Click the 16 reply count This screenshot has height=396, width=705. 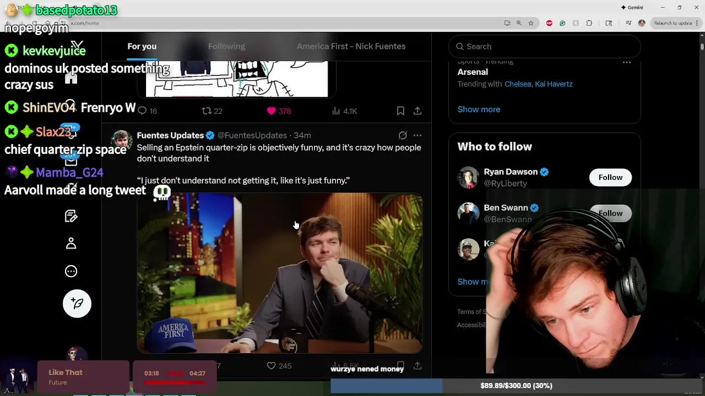click(x=153, y=111)
